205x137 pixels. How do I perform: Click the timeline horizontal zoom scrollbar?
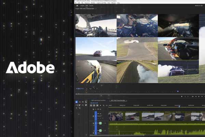pyautogui.click(x=117, y=135)
